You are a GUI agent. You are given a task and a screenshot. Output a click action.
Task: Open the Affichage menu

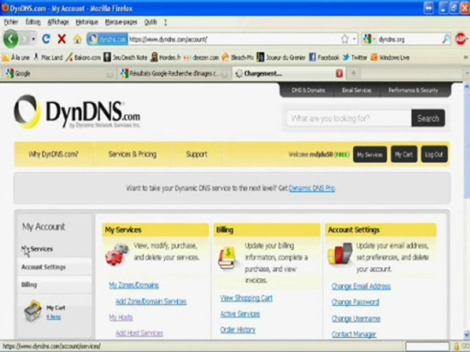[58, 22]
